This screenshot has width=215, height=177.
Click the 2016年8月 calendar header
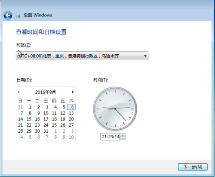point(46,92)
